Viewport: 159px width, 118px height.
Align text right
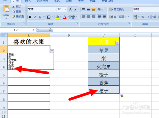(93, 17)
